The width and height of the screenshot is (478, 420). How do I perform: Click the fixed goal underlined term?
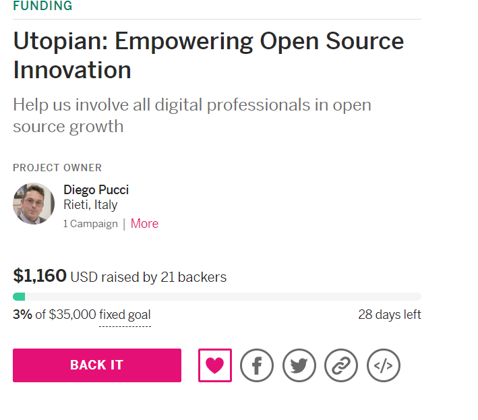[x=125, y=315]
